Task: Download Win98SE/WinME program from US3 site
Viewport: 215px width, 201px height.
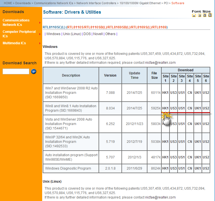Action: [x=173, y=157]
